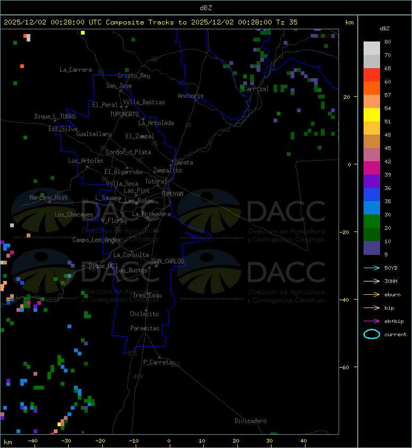Viewport: 412px width, 448px height.
Task: Select the dotted yellow swatch between 54 and 51
Action: pos(372,115)
